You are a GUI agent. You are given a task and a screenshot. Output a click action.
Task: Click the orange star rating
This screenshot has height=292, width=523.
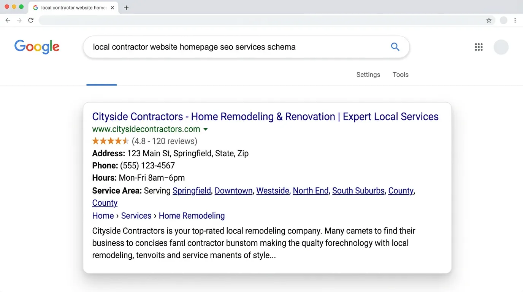111,141
